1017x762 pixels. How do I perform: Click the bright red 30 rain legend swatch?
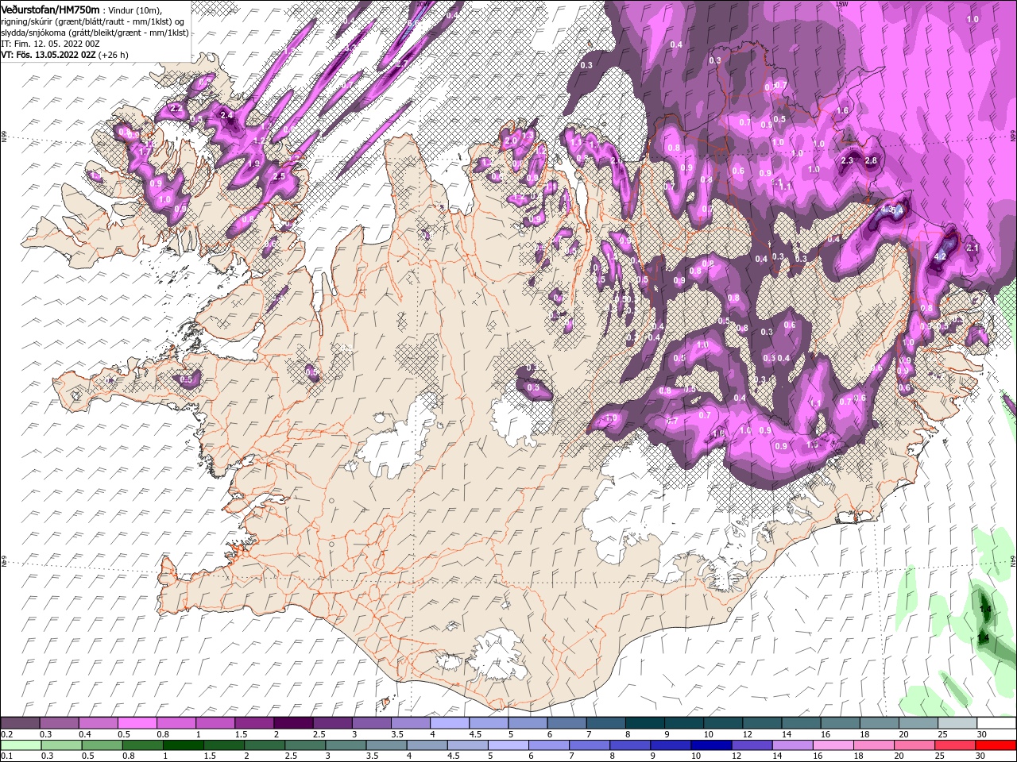[x=996, y=745]
